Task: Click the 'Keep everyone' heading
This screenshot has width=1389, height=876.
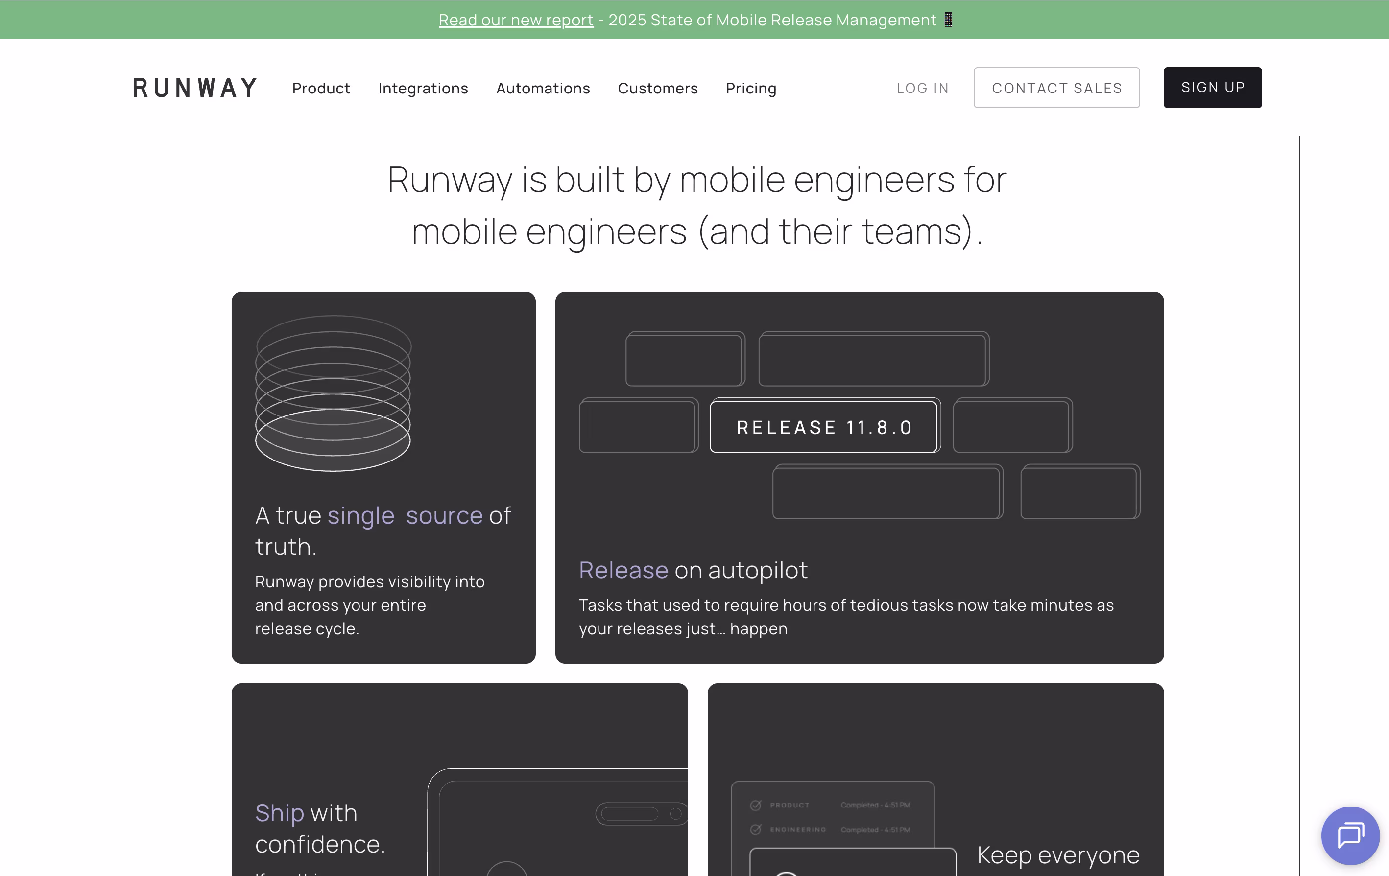Action: pyautogui.click(x=1058, y=854)
